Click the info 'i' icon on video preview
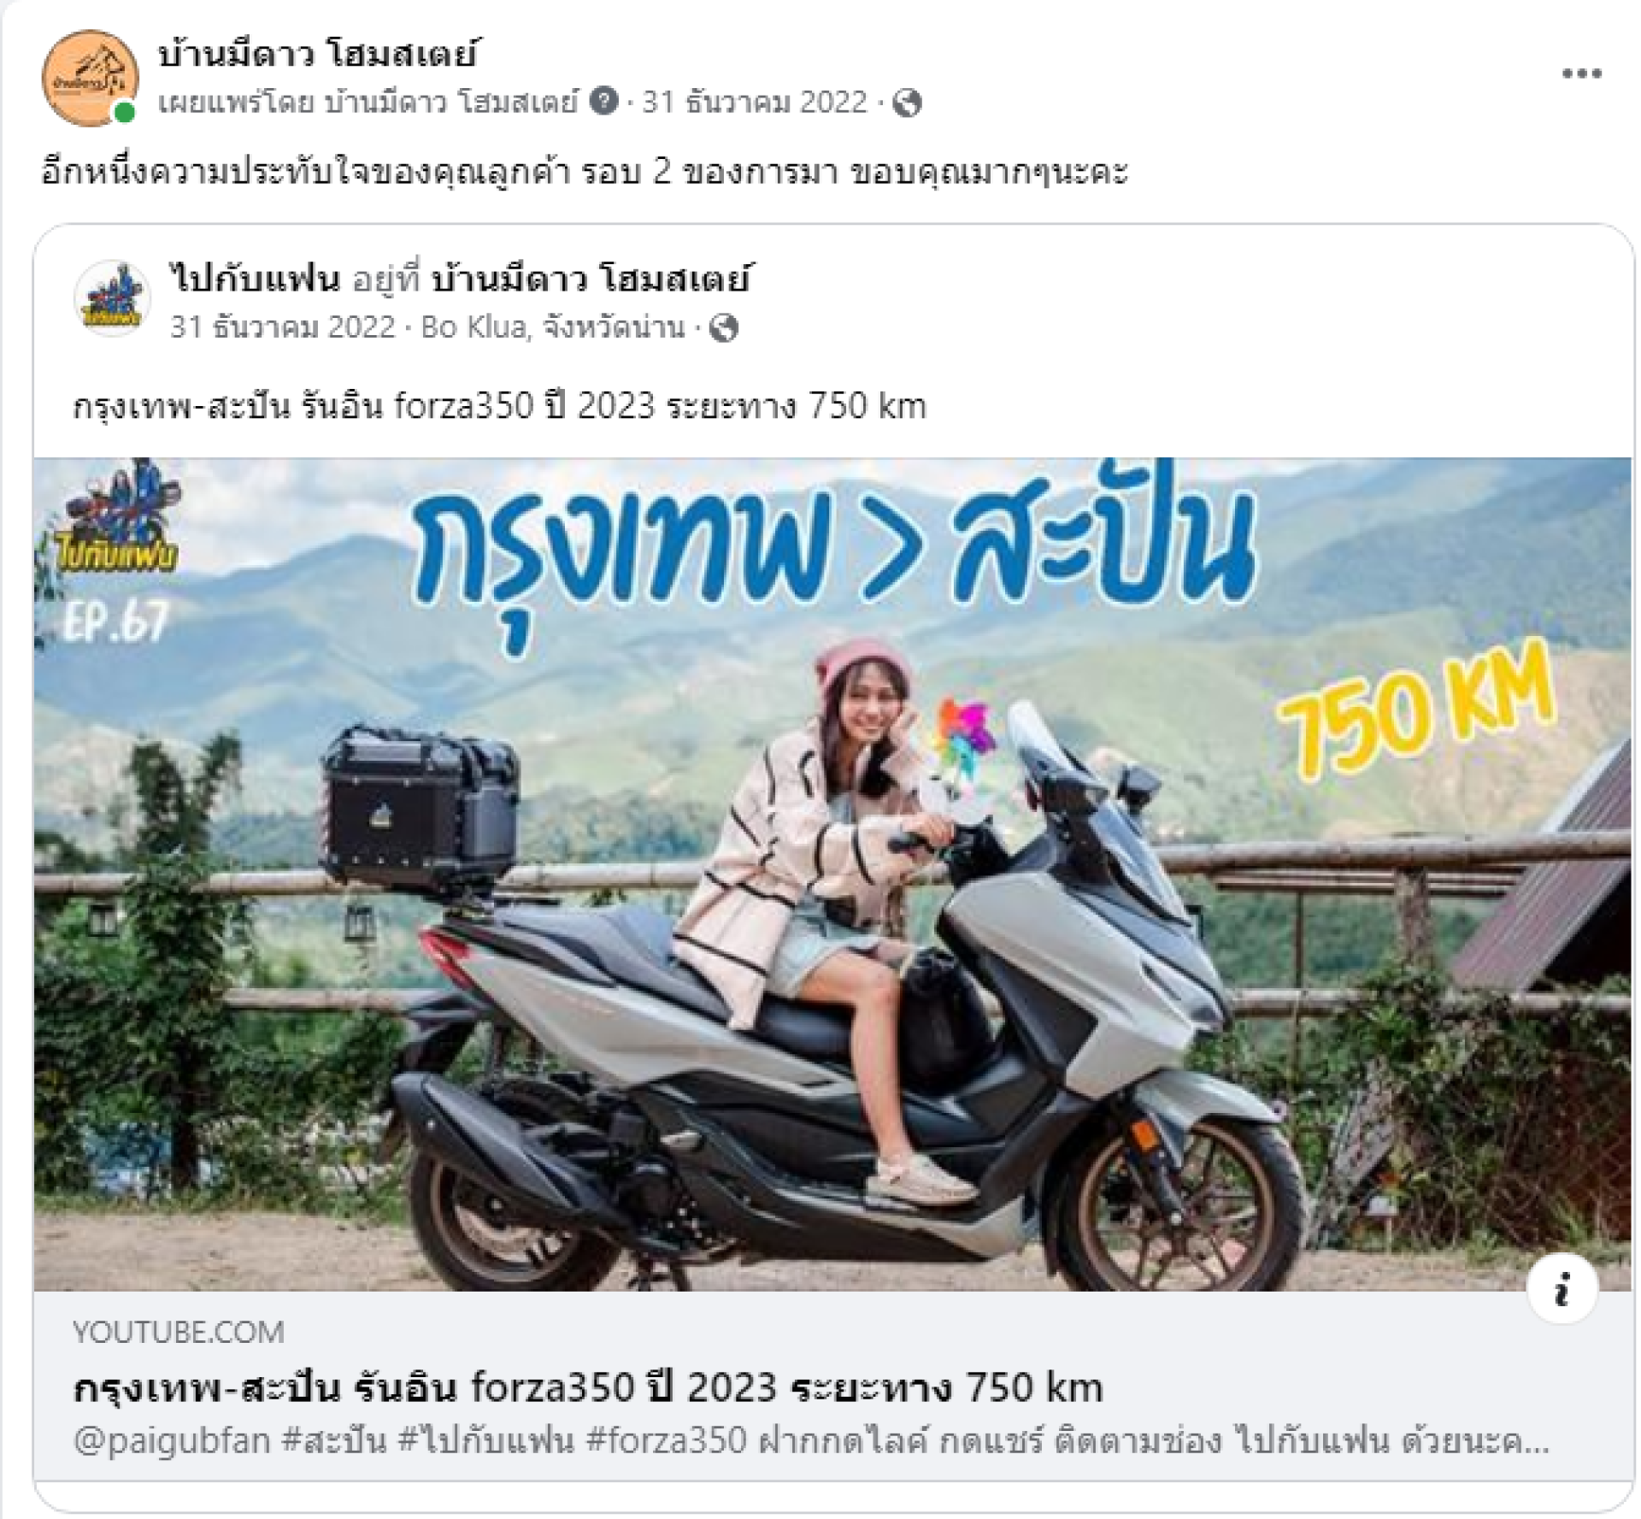 click(1562, 1289)
